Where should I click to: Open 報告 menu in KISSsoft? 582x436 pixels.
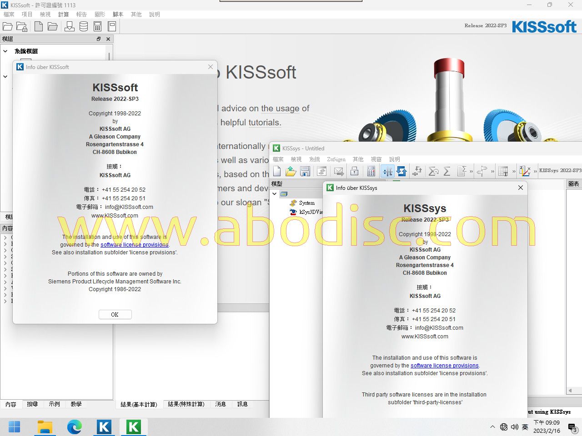pyautogui.click(x=82, y=14)
